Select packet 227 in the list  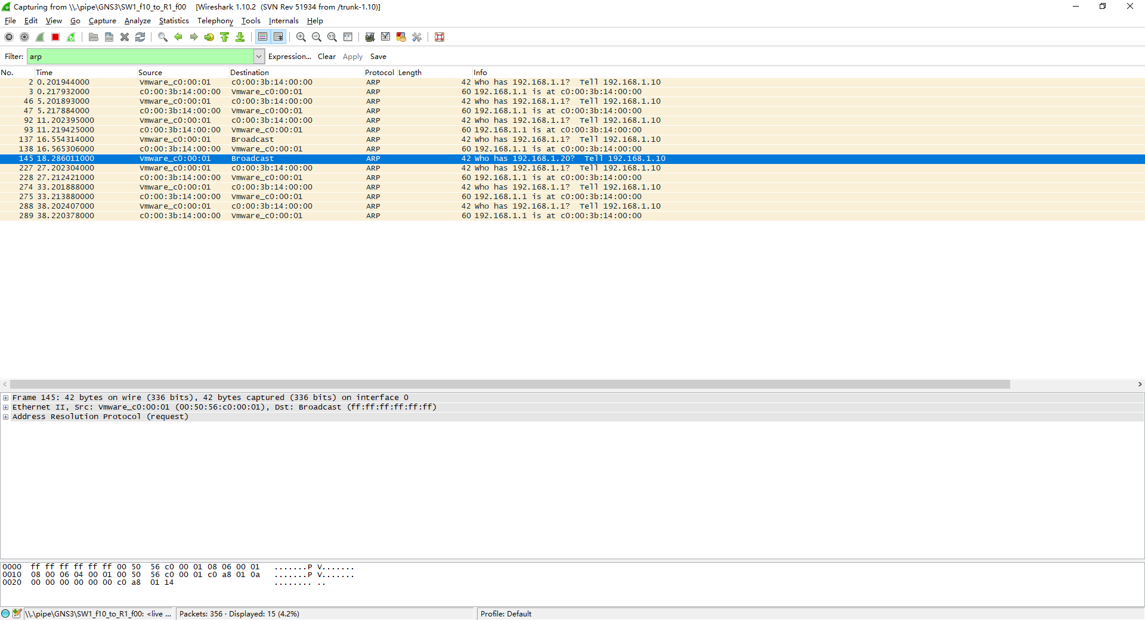point(572,168)
